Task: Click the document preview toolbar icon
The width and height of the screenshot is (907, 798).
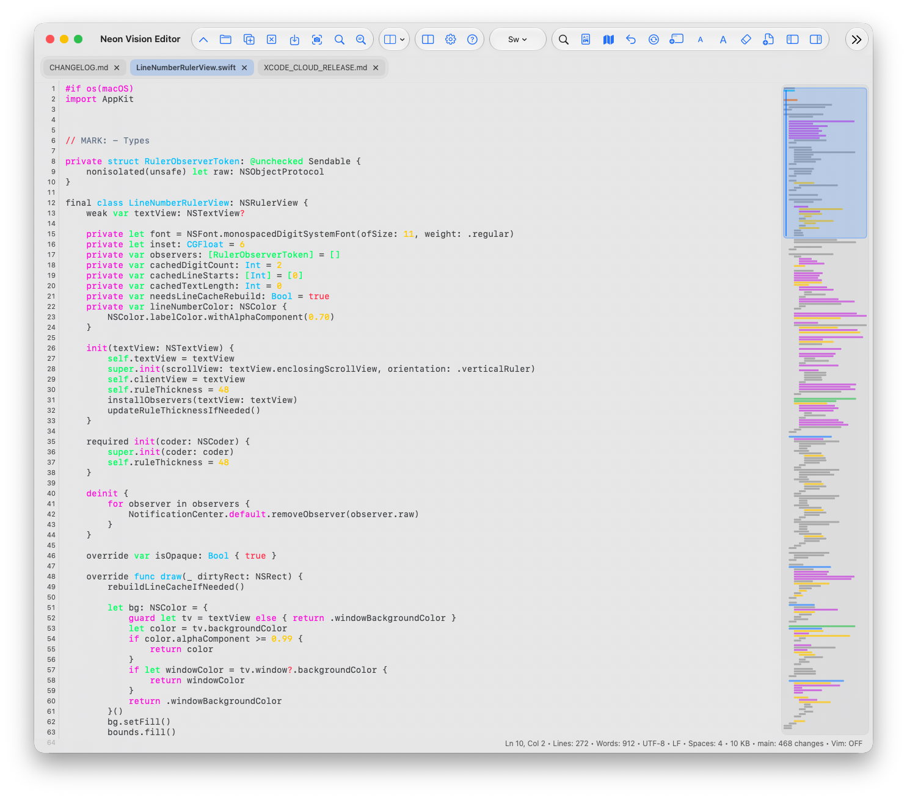Action: [x=586, y=40]
